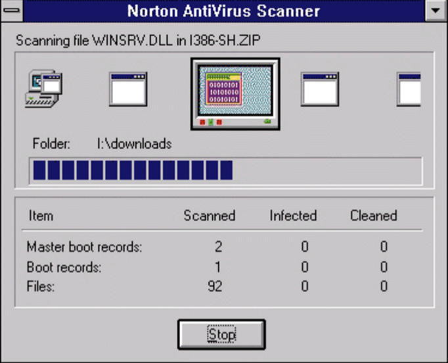Click the Boot records cleaned count 0

coord(384,267)
